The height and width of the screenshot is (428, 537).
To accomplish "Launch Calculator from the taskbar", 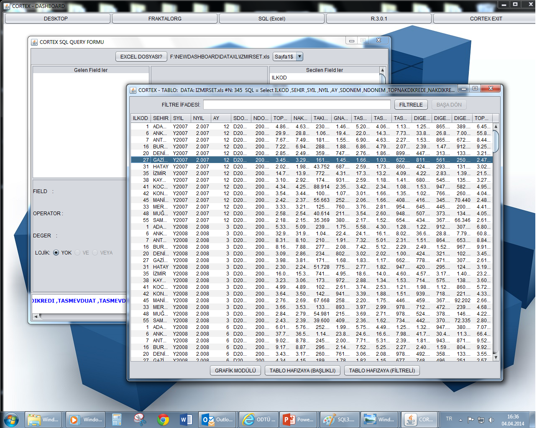I will (x=117, y=420).
